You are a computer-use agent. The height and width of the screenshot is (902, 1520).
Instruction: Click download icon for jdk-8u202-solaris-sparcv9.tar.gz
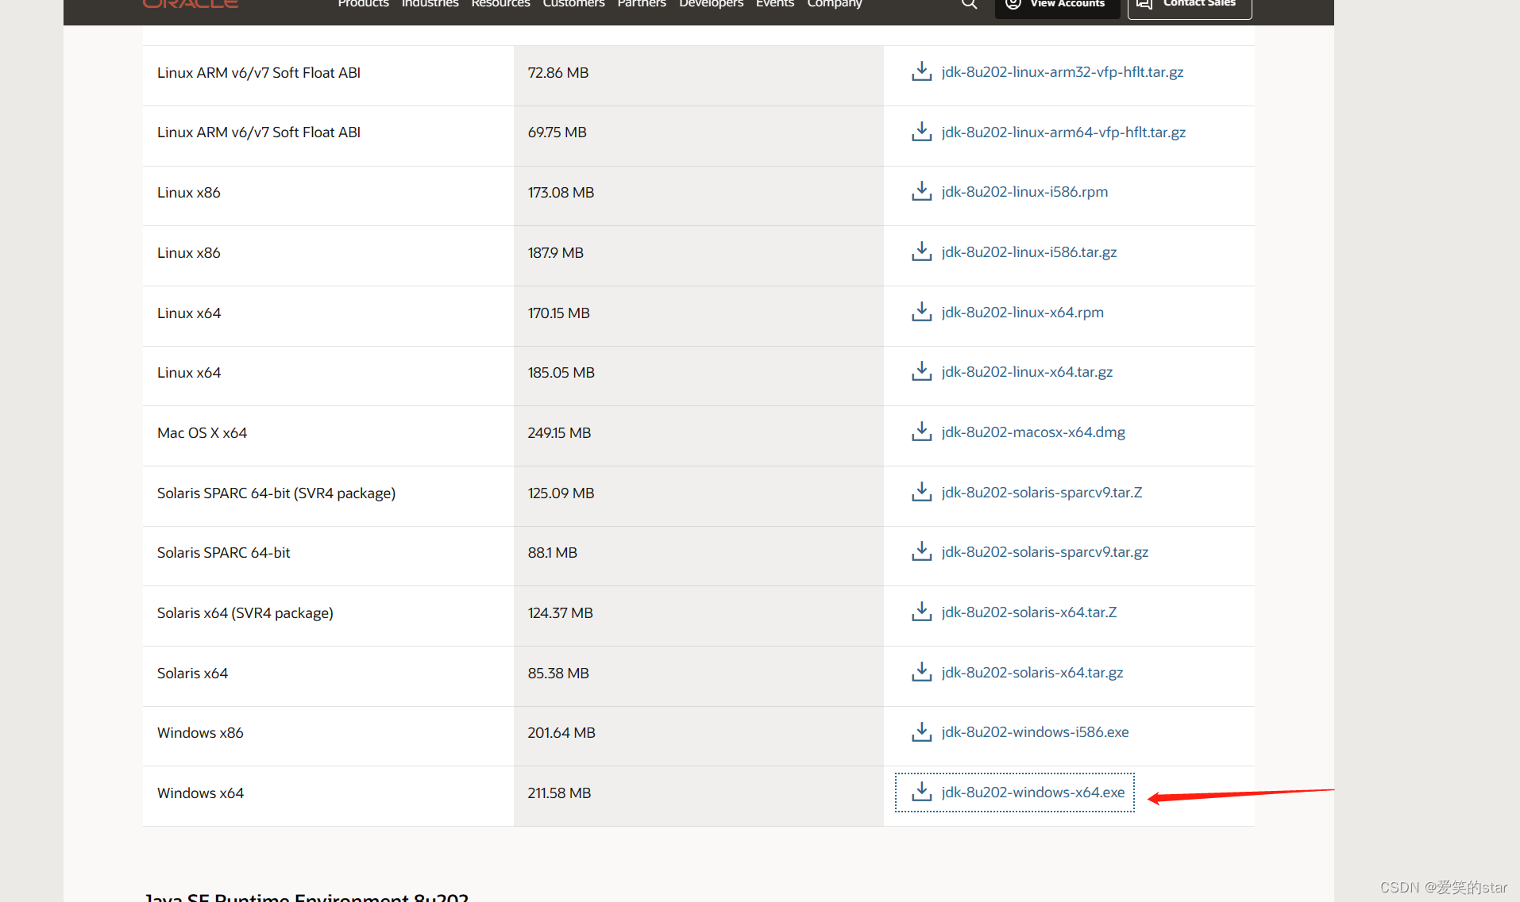(921, 551)
